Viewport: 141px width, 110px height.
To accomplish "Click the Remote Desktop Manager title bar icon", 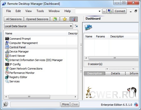I will coord(4,4).
